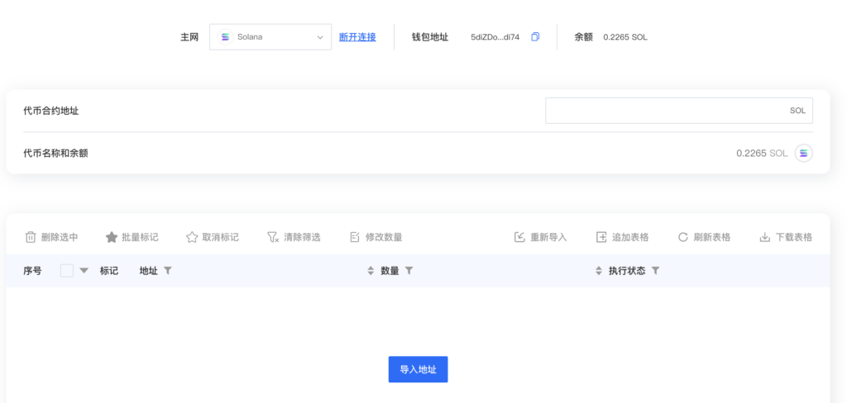Open the 数量 column filter
847x403 pixels.
(409, 271)
